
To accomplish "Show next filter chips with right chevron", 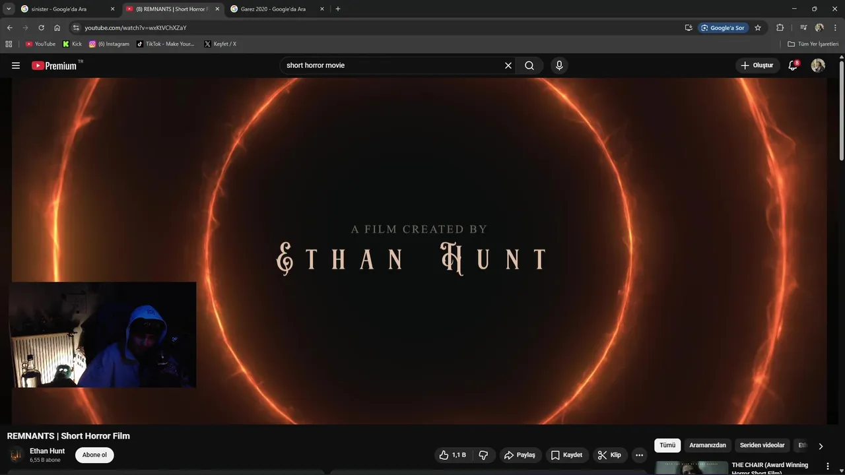I will [x=821, y=446].
